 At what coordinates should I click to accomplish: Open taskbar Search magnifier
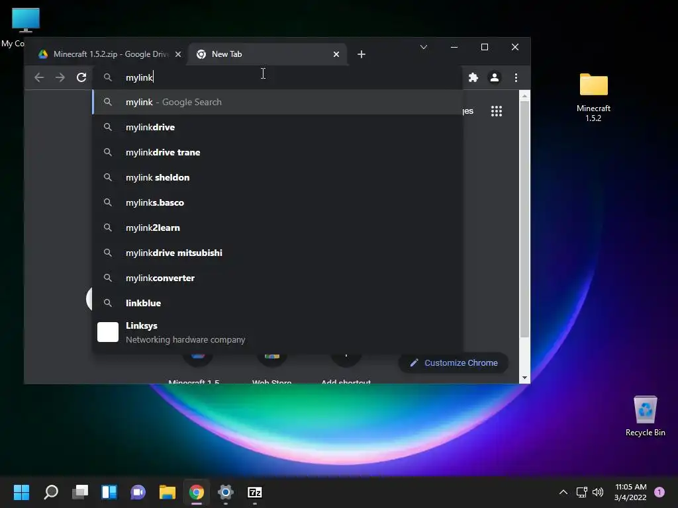[51, 492]
